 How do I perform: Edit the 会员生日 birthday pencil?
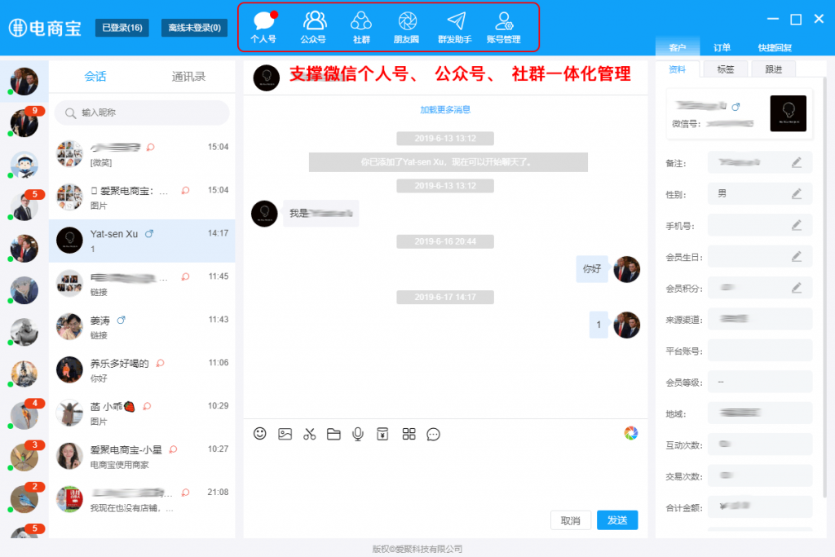[x=796, y=257]
